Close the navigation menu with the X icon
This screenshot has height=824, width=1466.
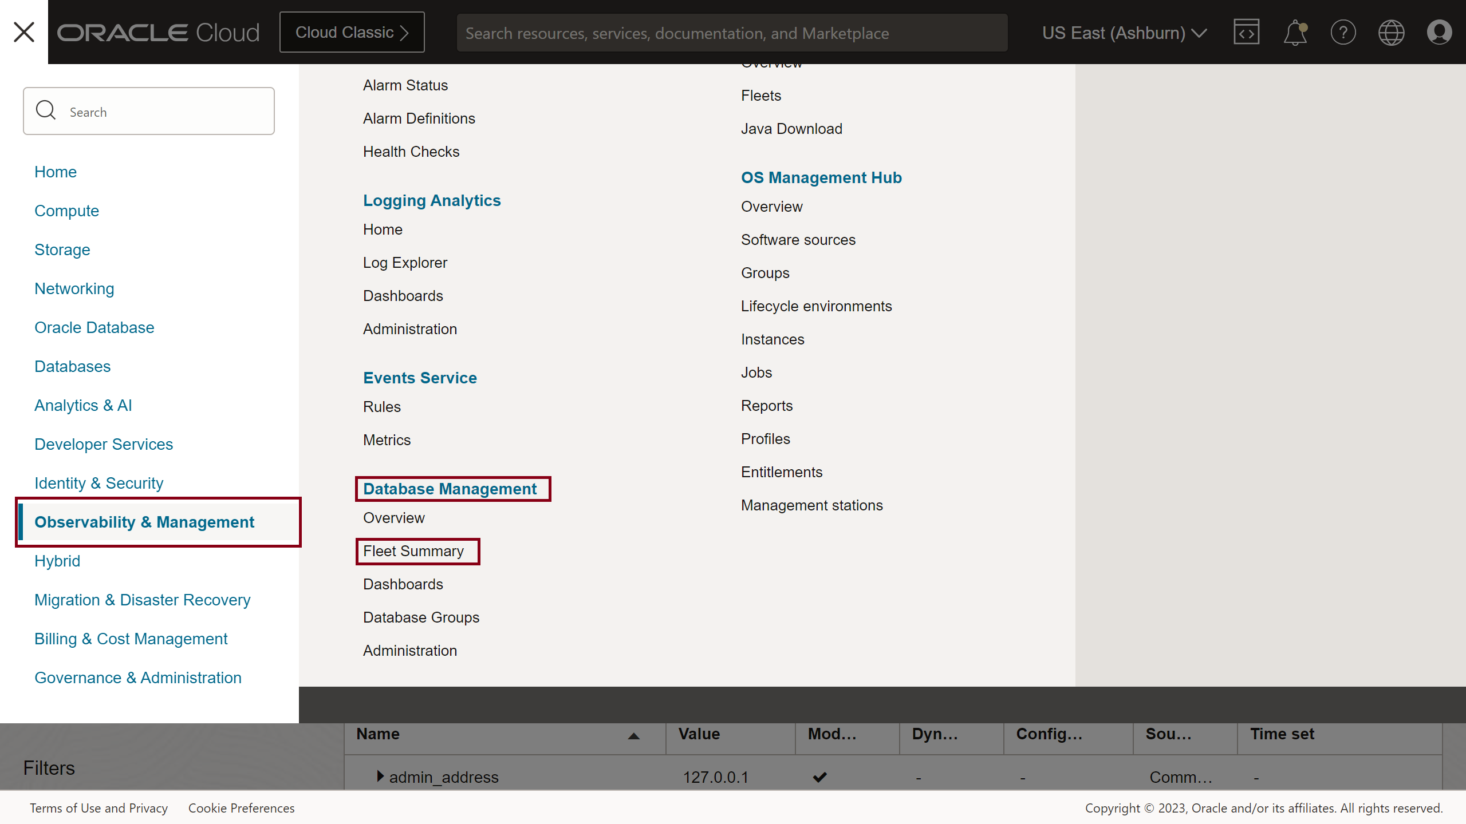23,32
